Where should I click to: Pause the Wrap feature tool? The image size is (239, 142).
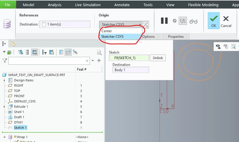click(164, 21)
